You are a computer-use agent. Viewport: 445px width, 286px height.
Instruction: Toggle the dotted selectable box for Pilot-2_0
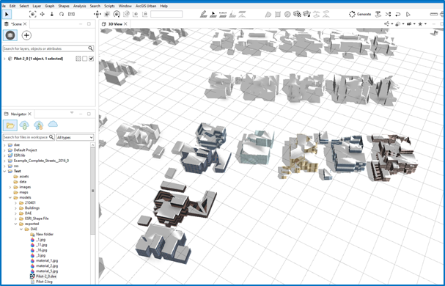[78, 59]
